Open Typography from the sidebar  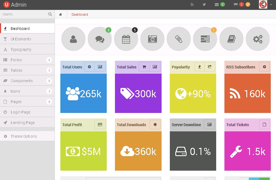pyautogui.click(x=21, y=49)
